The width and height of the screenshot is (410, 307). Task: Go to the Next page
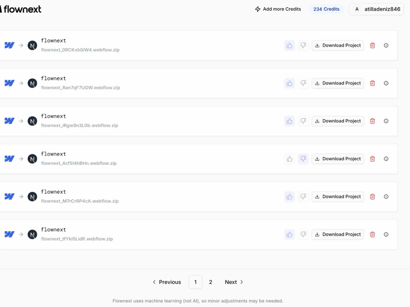point(234,282)
